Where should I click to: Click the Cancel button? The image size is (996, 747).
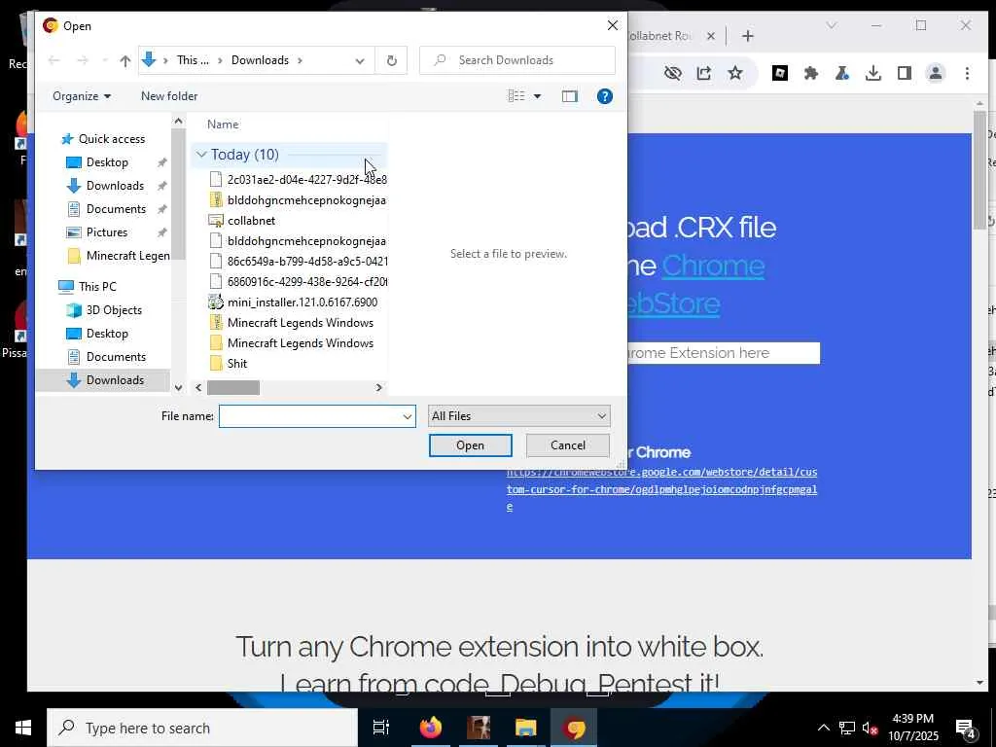click(568, 445)
